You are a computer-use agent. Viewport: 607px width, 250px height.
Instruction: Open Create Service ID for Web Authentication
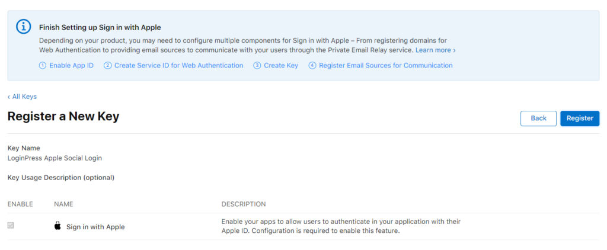pyautogui.click(x=174, y=65)
